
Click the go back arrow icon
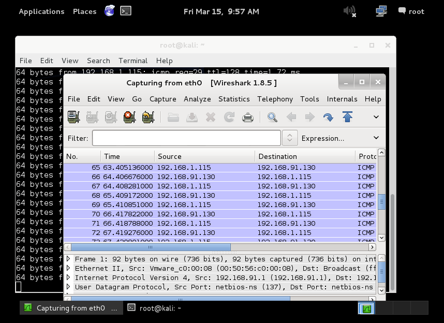[x=291, y=117]
